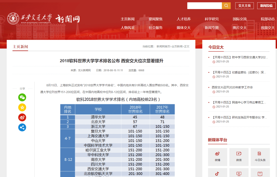This screenshot has width=277, height=177.
Task: Open the 新闻投稿 button
Action: point(266,6)
